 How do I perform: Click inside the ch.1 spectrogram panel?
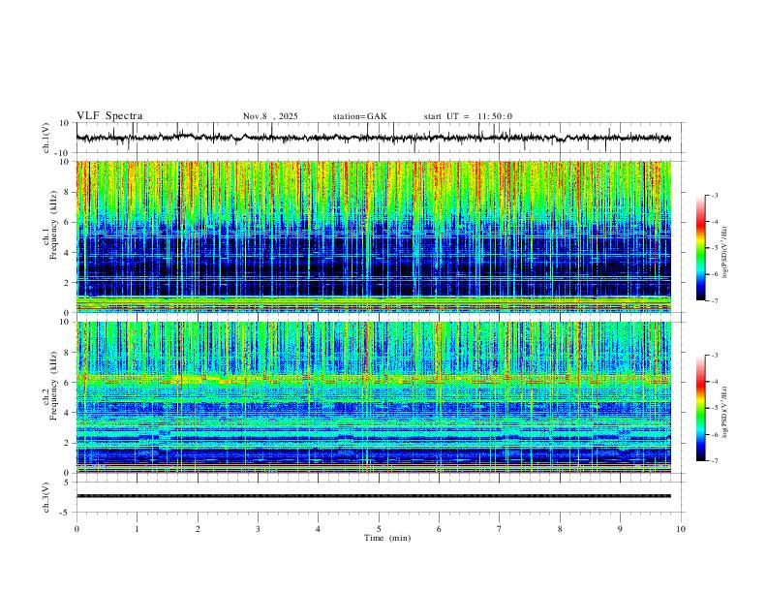pos(373,236)
